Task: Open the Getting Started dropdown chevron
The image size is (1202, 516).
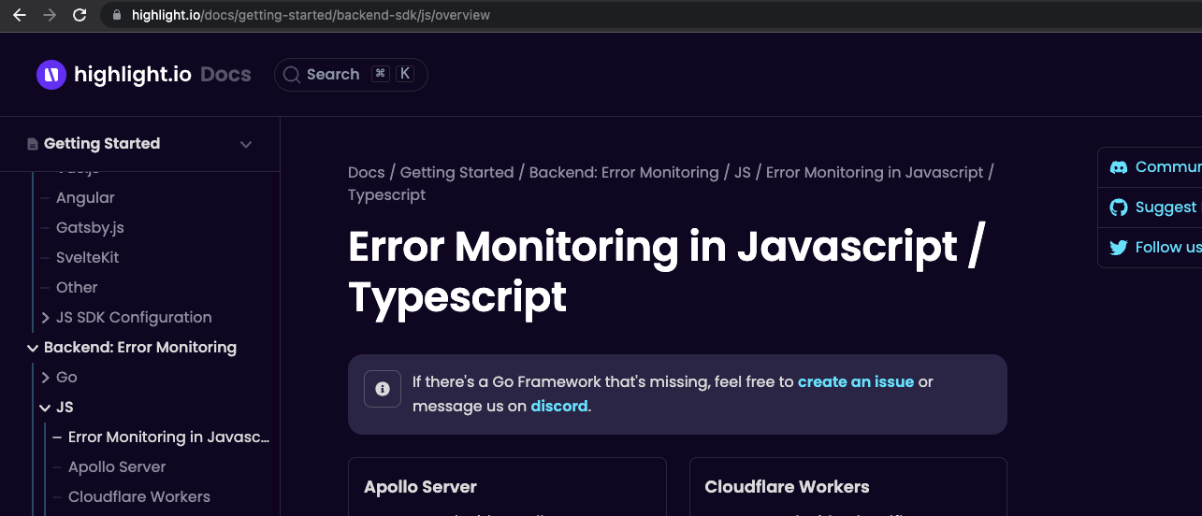Action: pyautogui.click(x=246, y=144)
